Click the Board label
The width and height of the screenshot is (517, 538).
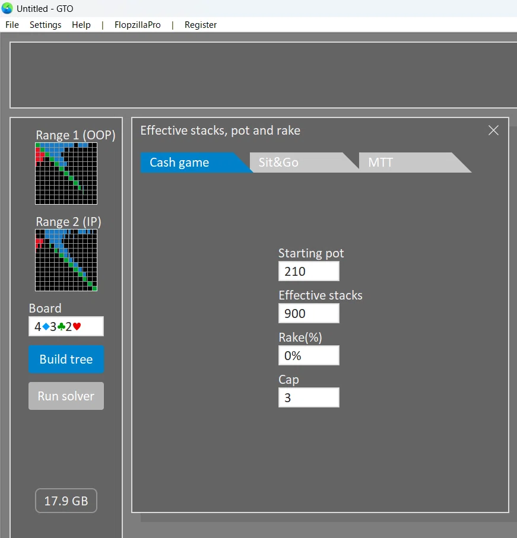[x=45, y=308]
